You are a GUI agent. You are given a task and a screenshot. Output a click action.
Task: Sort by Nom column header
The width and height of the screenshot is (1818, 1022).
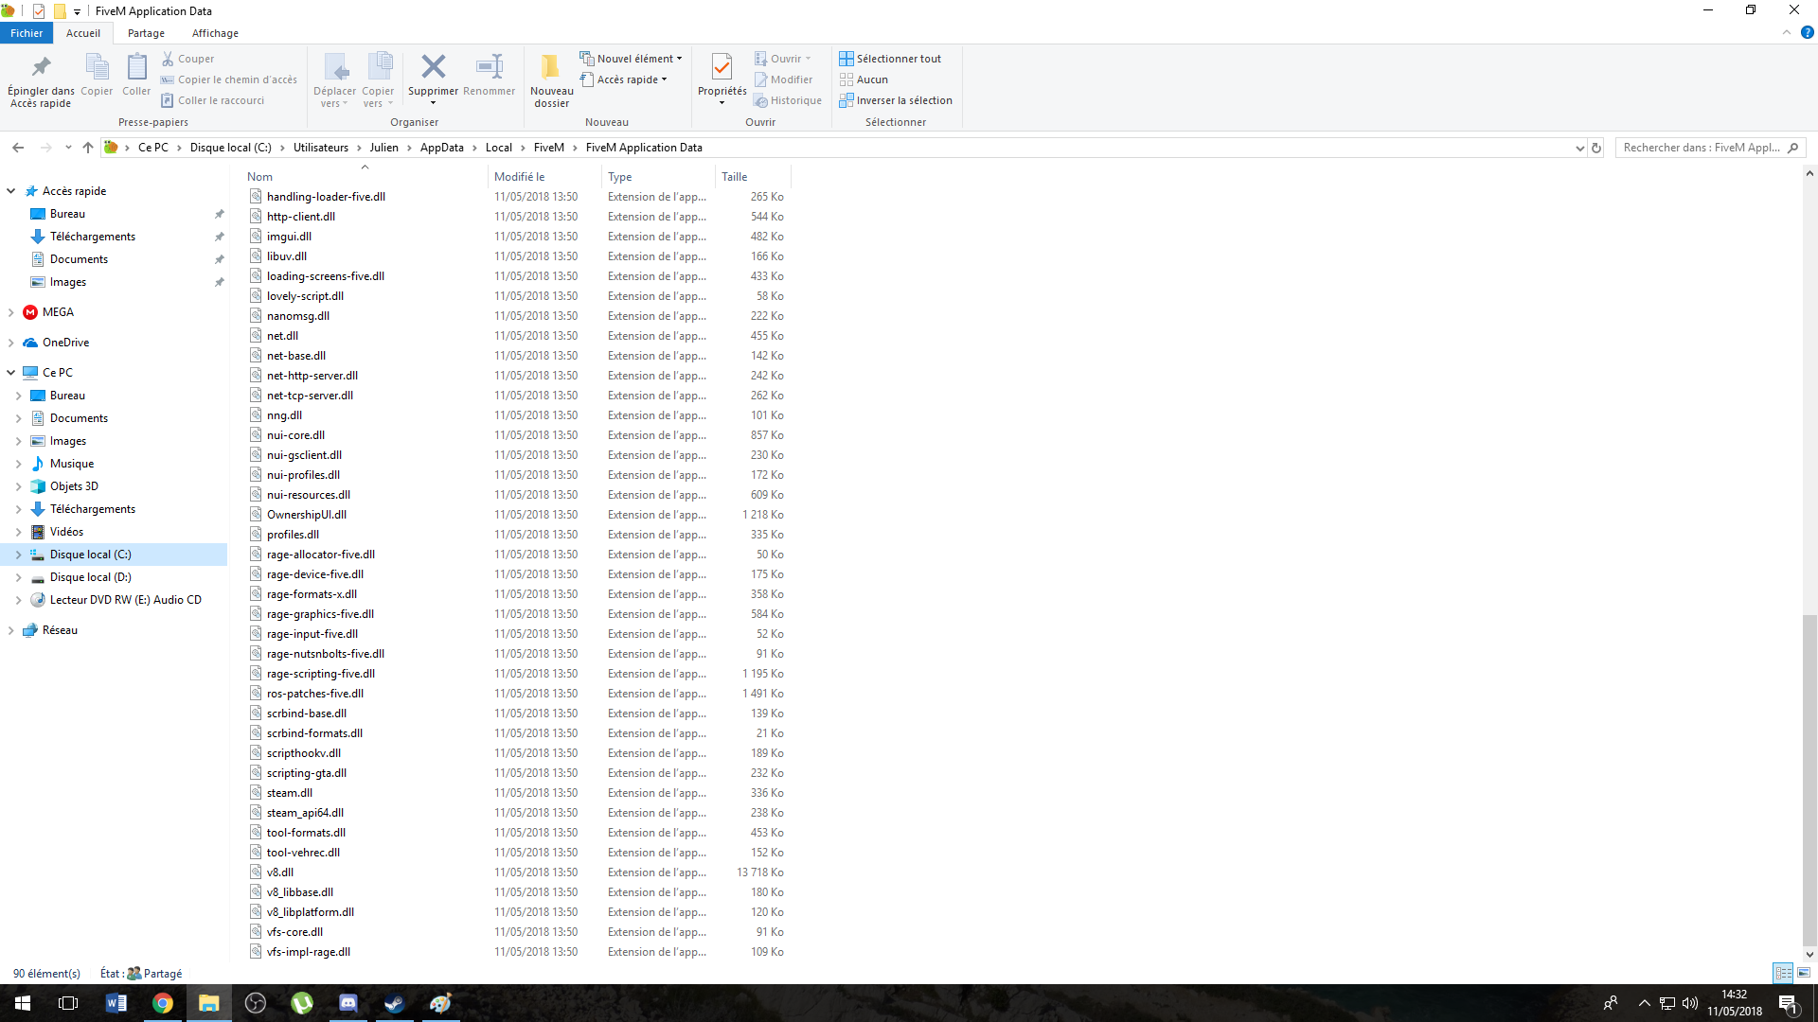365,177
